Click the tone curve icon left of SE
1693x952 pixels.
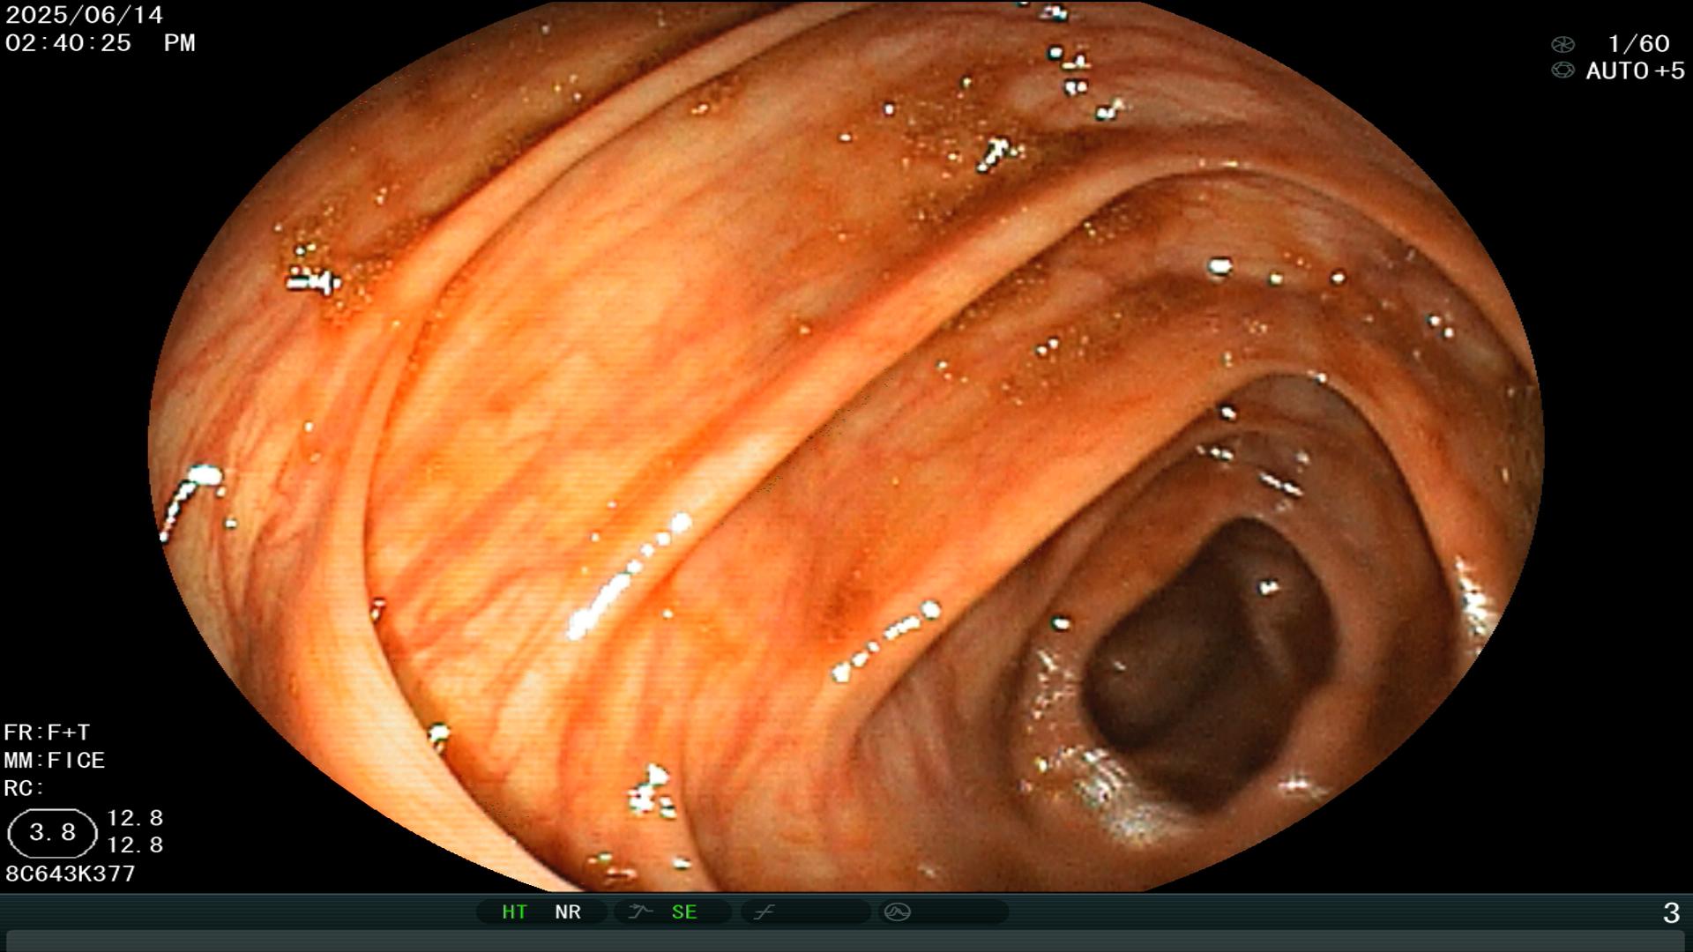click(x=640, y=911)
